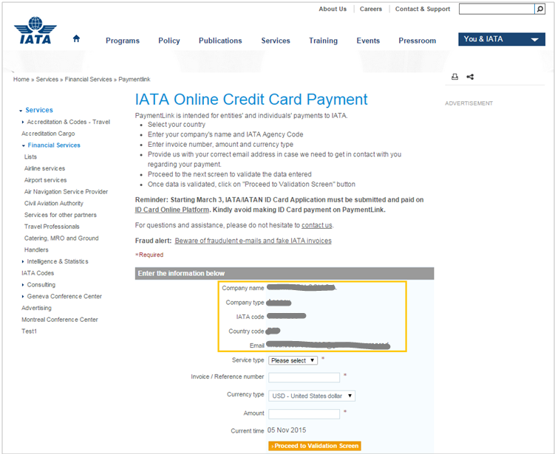
Task: Open the Training menu
Action: [x=323, y=41]
